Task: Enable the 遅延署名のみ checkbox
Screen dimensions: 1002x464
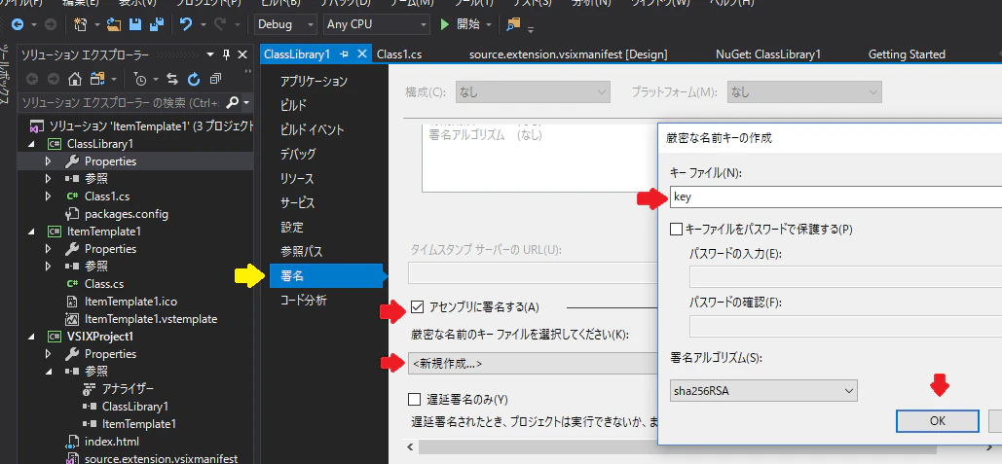Action: 414,400
